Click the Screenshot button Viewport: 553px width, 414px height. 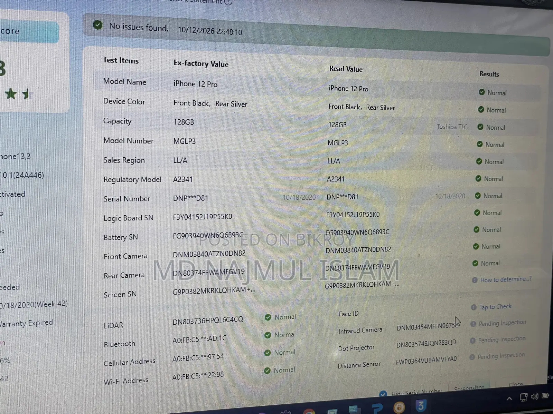point(469,388)
